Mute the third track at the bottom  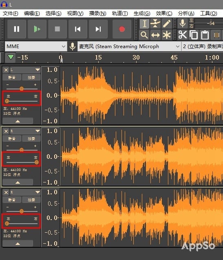coord(12,200)
